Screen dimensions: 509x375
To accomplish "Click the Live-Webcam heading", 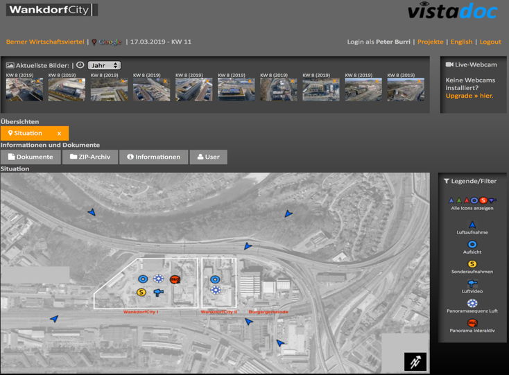I will pyautogui.click(x=472, y=64).
